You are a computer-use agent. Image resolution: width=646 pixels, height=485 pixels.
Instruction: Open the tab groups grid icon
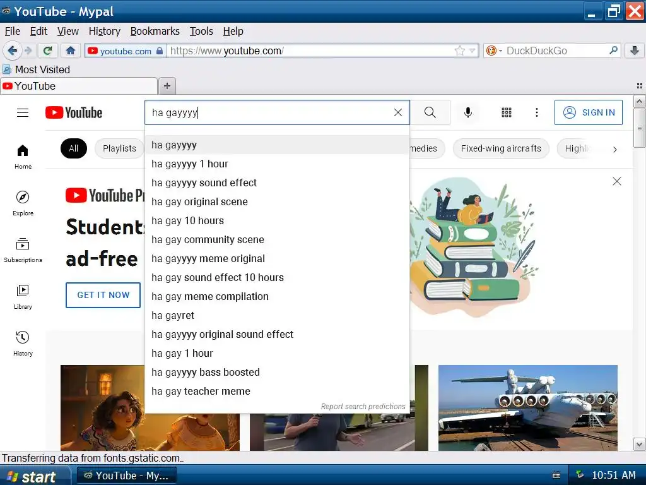pos(640,86)
